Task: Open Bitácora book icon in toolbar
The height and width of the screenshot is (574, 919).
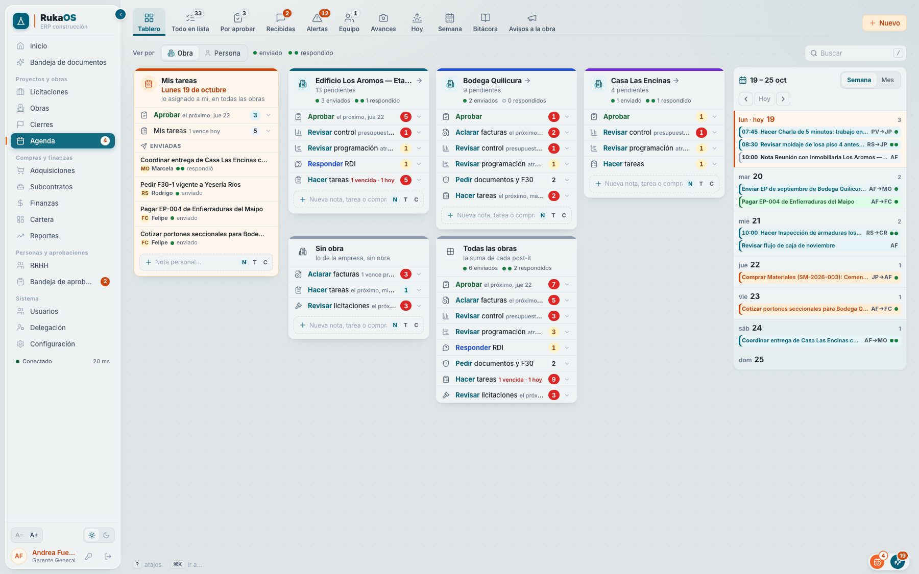Action: [485, 22]
